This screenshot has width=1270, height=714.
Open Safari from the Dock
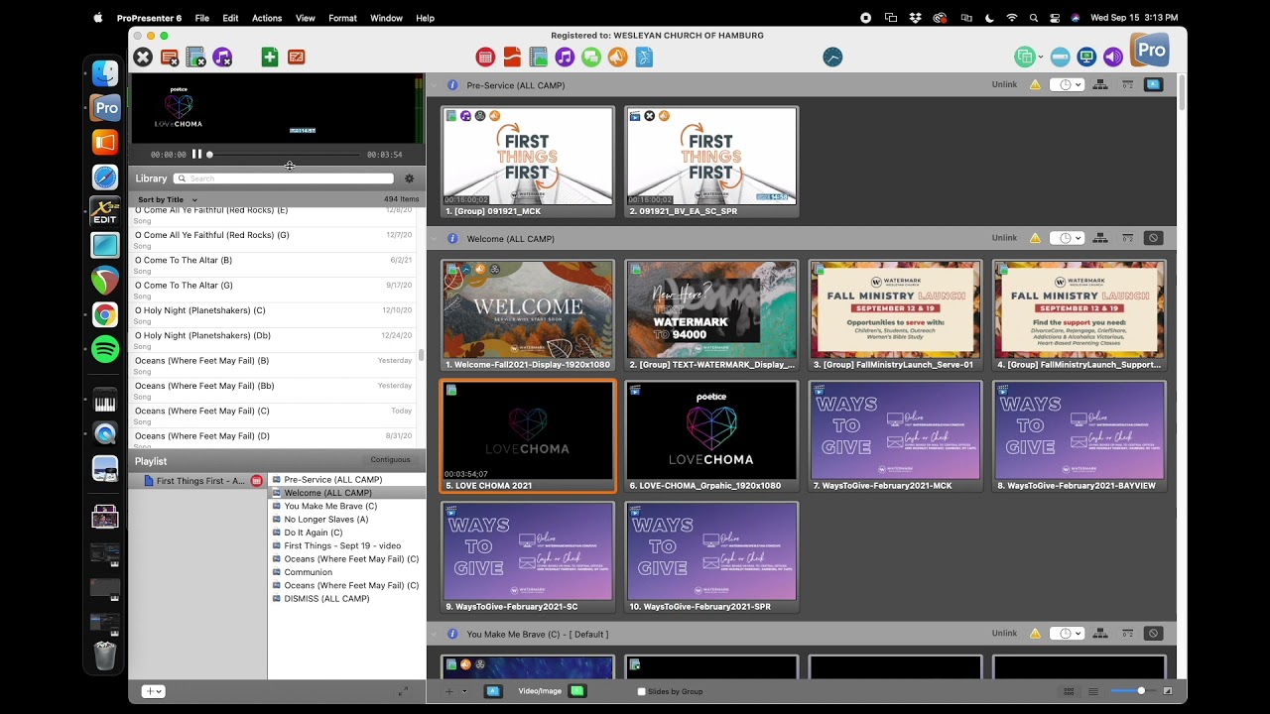[105, 178]
